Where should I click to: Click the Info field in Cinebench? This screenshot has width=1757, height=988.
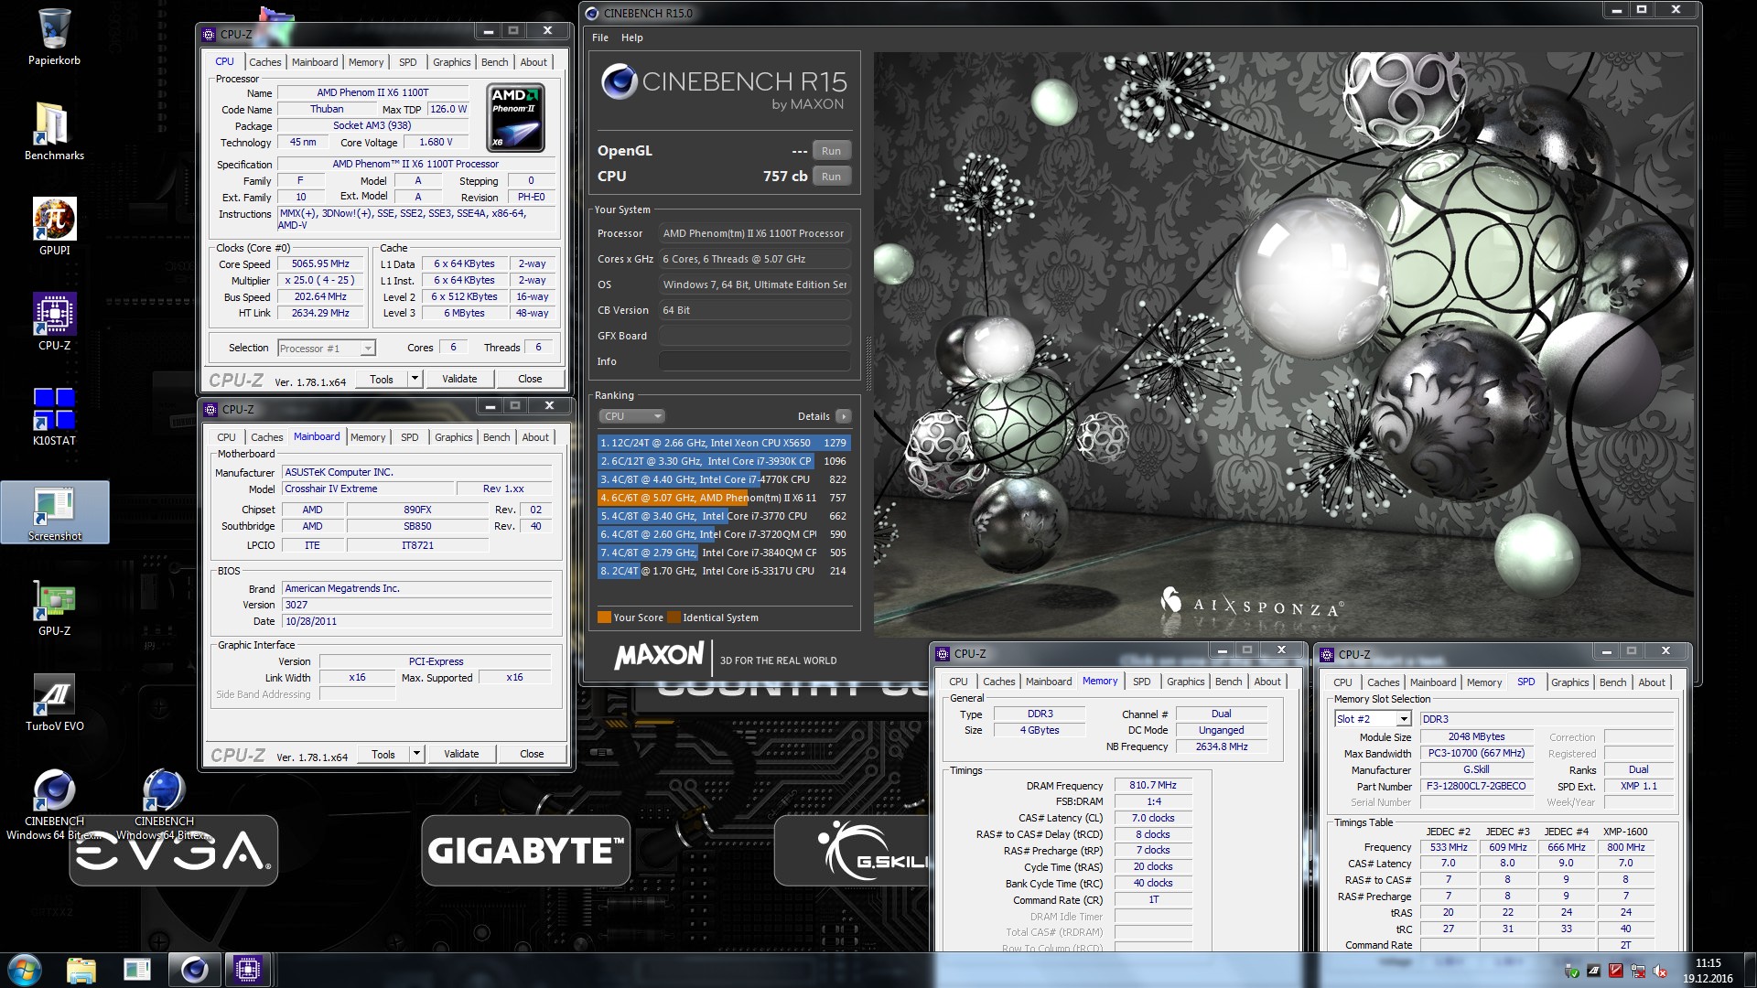pos(755,361)
